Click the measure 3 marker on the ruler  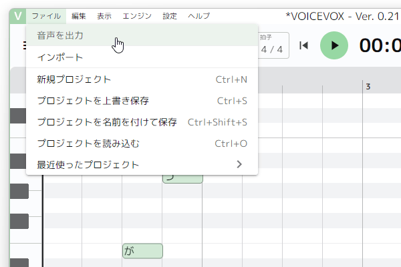point(368,87)
